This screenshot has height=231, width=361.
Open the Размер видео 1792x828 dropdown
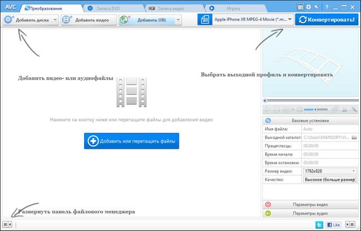tap(330, 171)
